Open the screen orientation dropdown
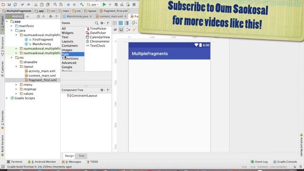Image resolution: width=304 pixels, height=171 pixels. [x=134, y=23]
